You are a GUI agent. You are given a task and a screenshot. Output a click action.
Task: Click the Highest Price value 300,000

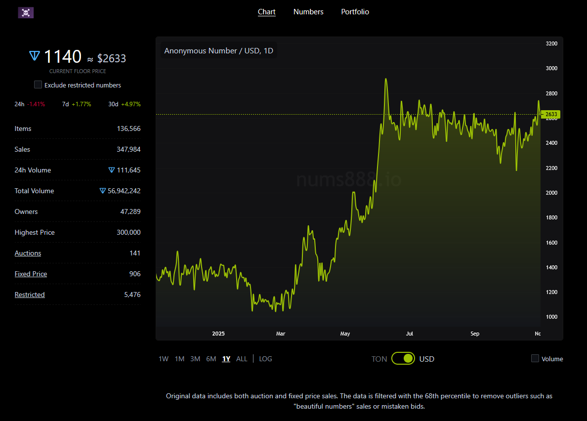click(x=129, y=232)
